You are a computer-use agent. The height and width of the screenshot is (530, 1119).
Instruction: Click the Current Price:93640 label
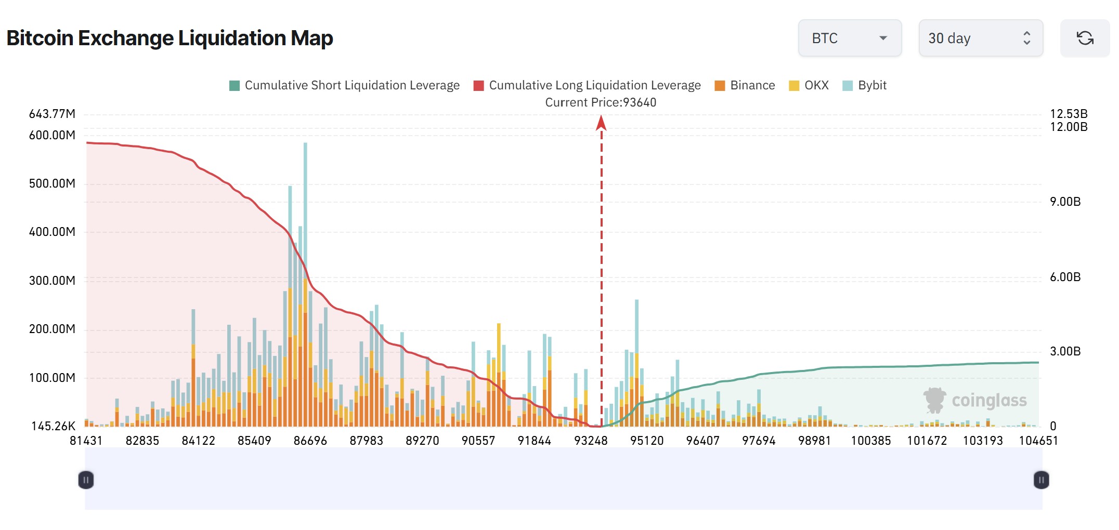601,102
